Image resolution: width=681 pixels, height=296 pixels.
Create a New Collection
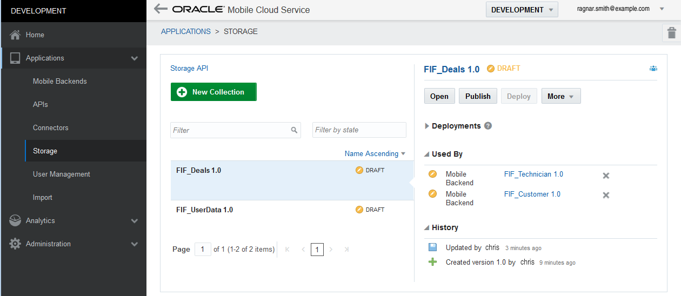(x=213, y=92)
